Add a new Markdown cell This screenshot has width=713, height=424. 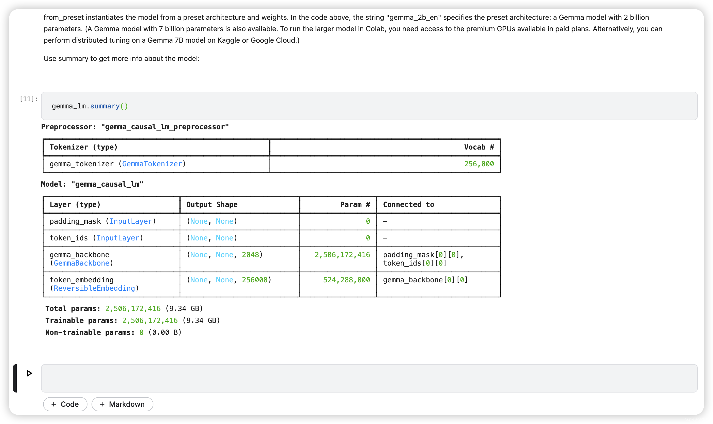(122, 404)
